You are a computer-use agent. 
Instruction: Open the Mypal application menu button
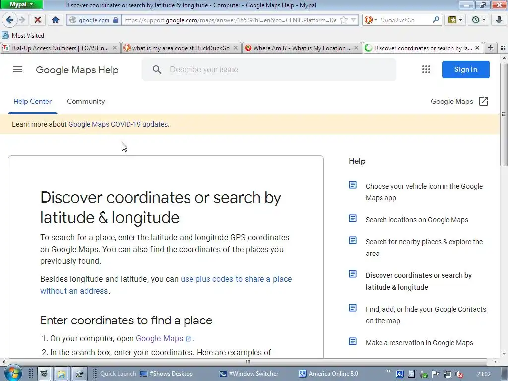[21, 5]
